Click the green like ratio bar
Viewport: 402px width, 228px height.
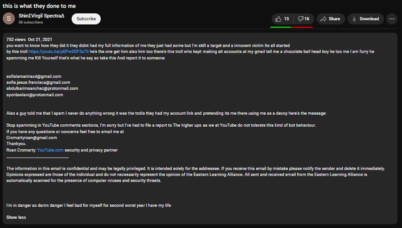tap(280, 27)
